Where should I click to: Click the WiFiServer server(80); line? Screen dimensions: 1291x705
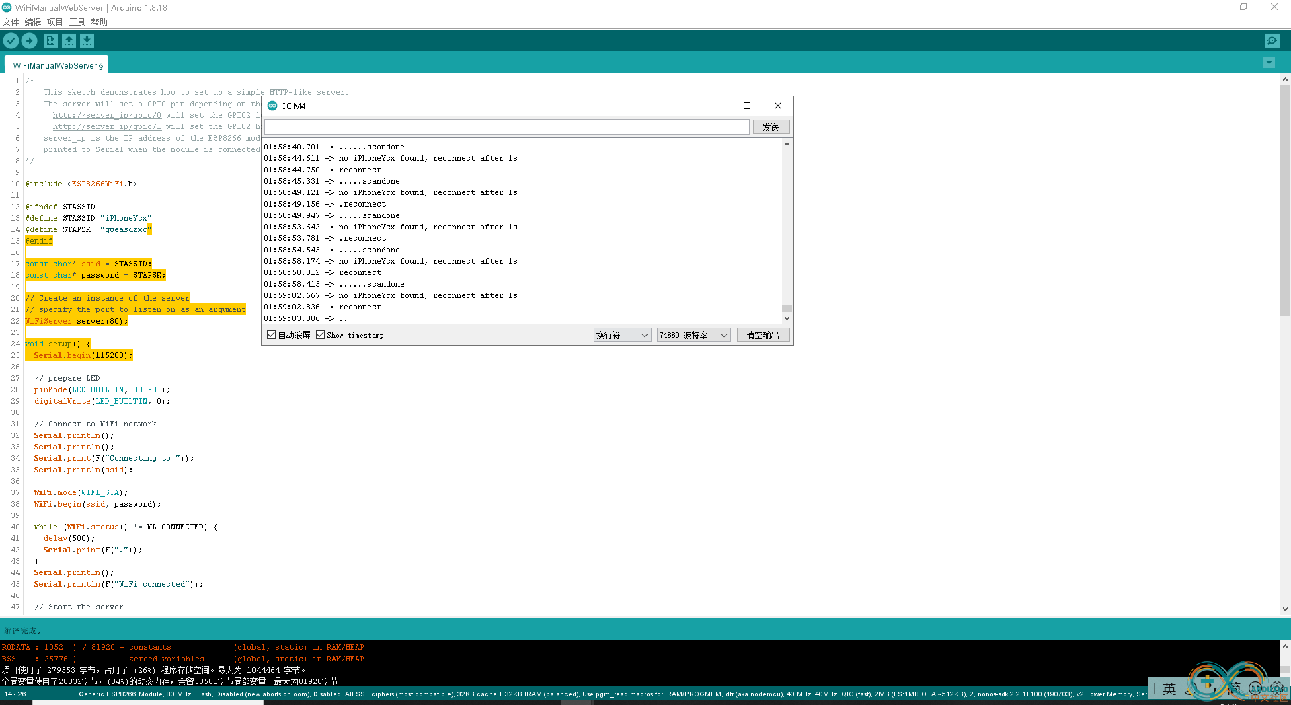[x=77, y=321]
